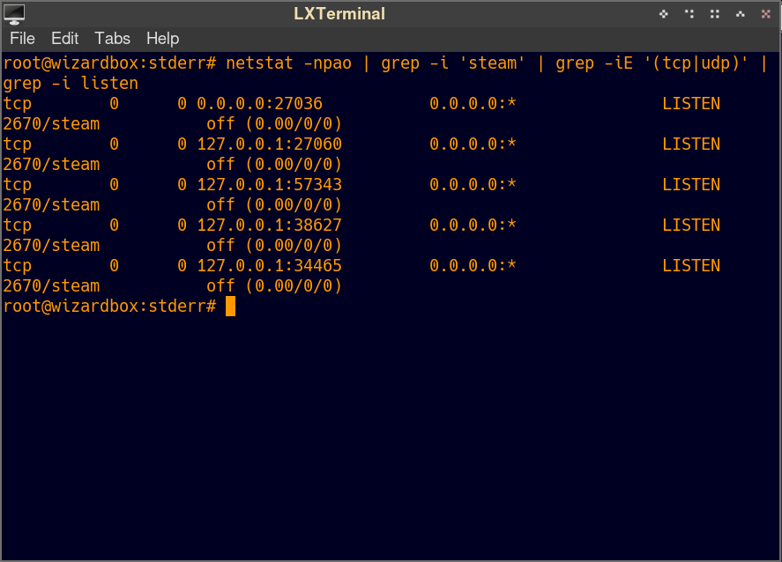The image size is (782, 562).
Task: Click the LXTerminal title bar text
Action: coord(339,14)
